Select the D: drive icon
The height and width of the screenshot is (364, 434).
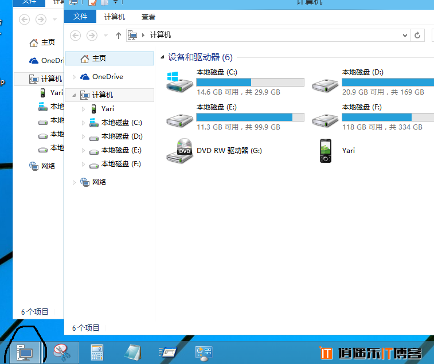pos(325,85)
